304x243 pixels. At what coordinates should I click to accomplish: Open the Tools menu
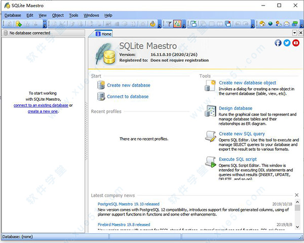pos(73,15)
